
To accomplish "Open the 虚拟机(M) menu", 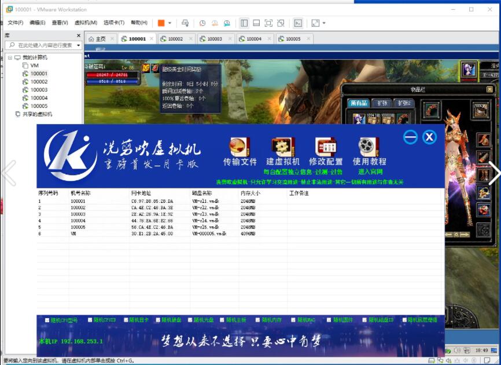I will tap(86, 23).
